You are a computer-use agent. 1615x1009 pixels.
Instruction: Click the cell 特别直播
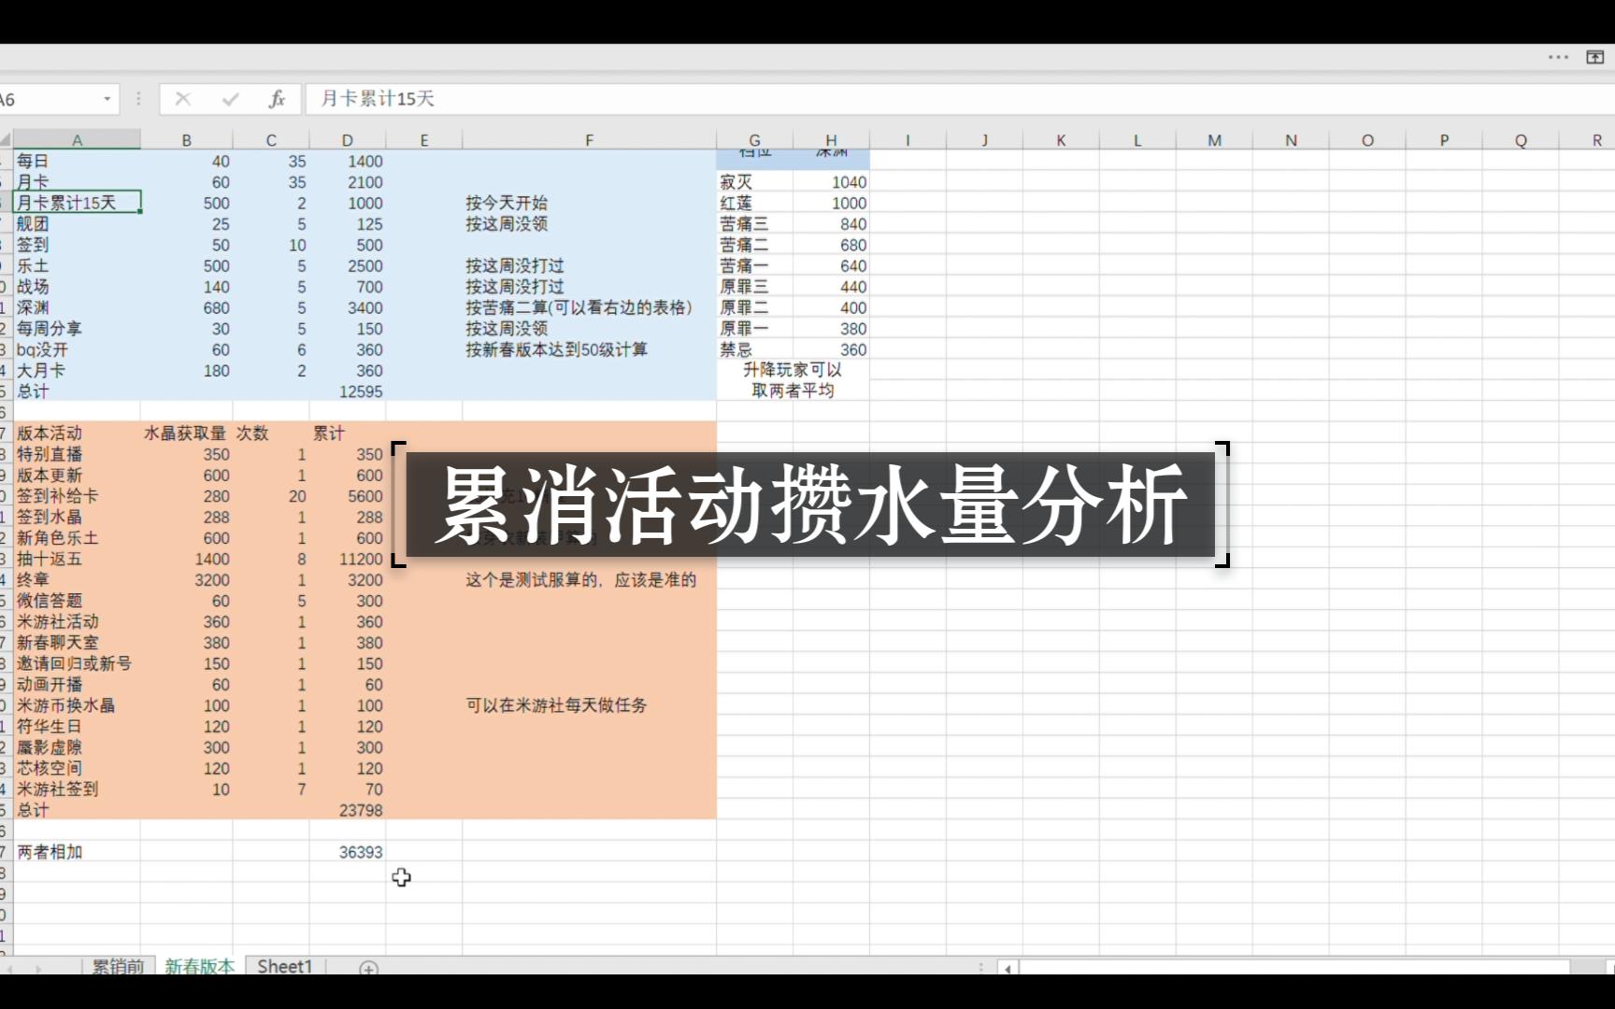tap(77, 454)
